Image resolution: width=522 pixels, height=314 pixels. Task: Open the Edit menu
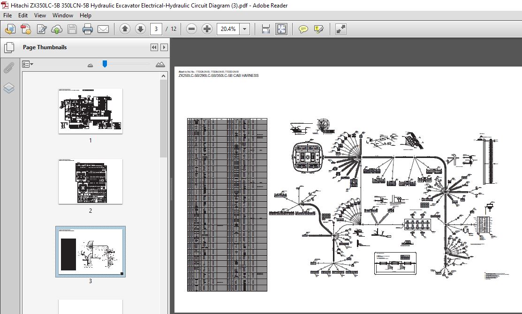pyautogui.click(x=23, y=15)
